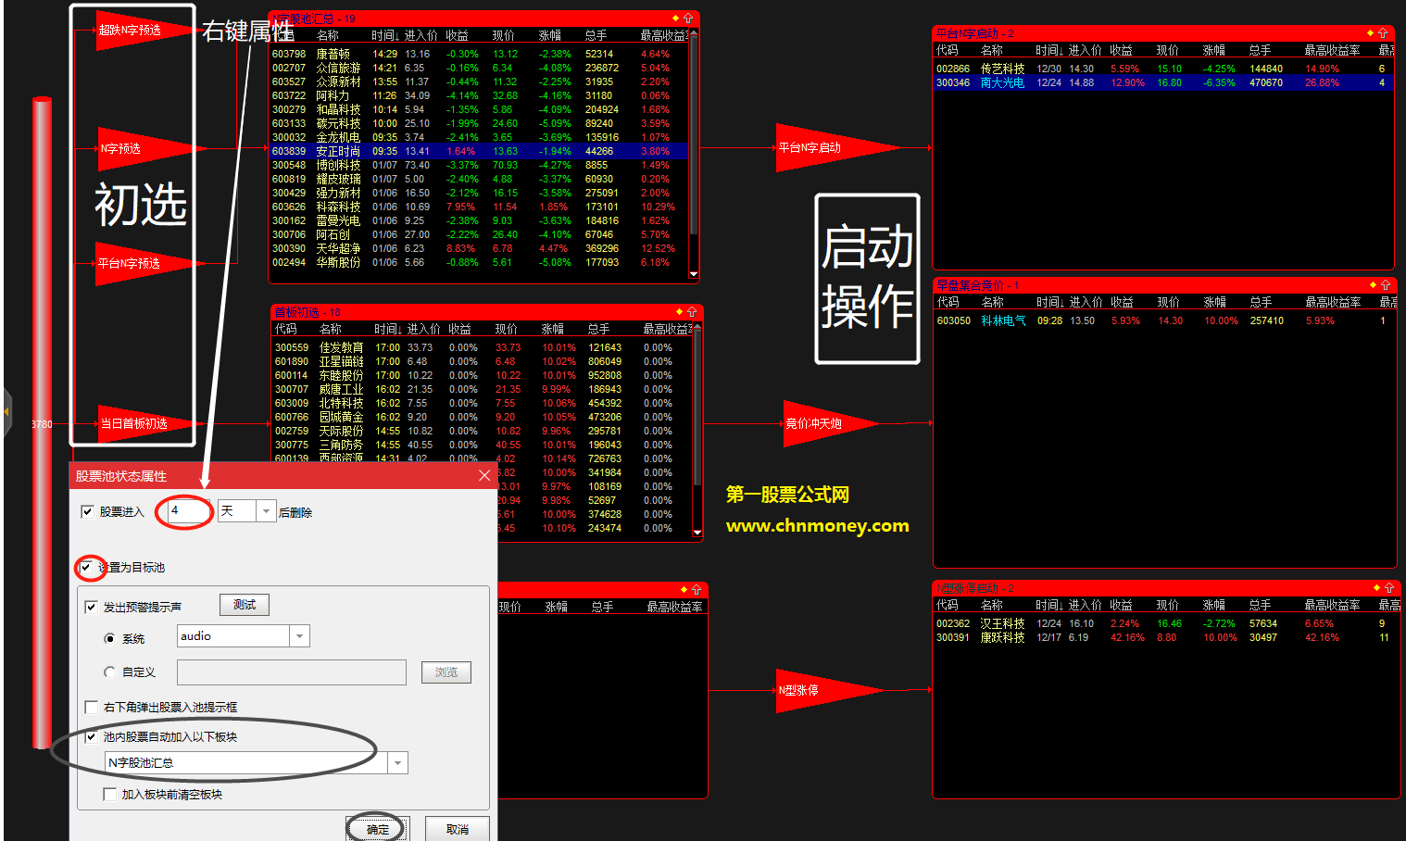This screenshot has width=1406, height=841.
Task: Click 最高收益率 header in 平台N字启动 panel
Action: tap(1333, 50)
